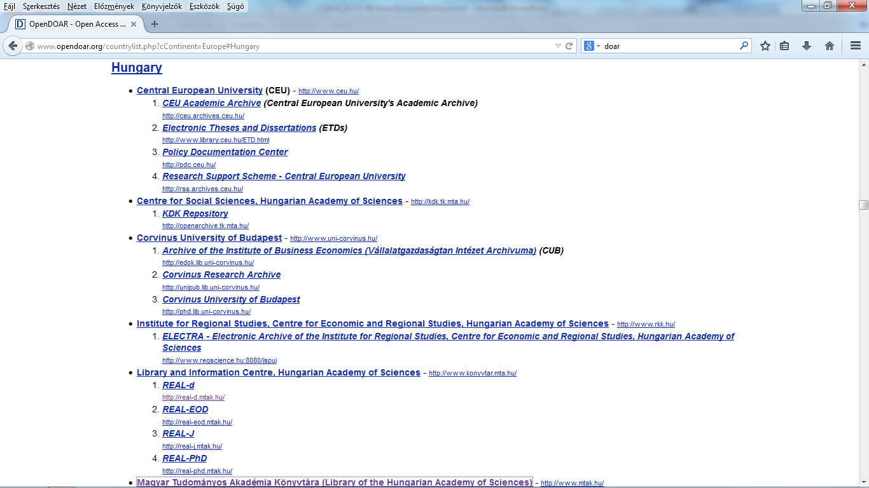Open Corvinus University of Budapest organisation link
Viewport: 869px width, 488px height.
209,238
